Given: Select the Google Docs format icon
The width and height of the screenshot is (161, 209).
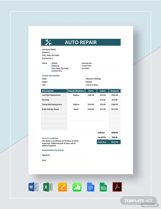Looking at the screenshot, I should 91,187.
